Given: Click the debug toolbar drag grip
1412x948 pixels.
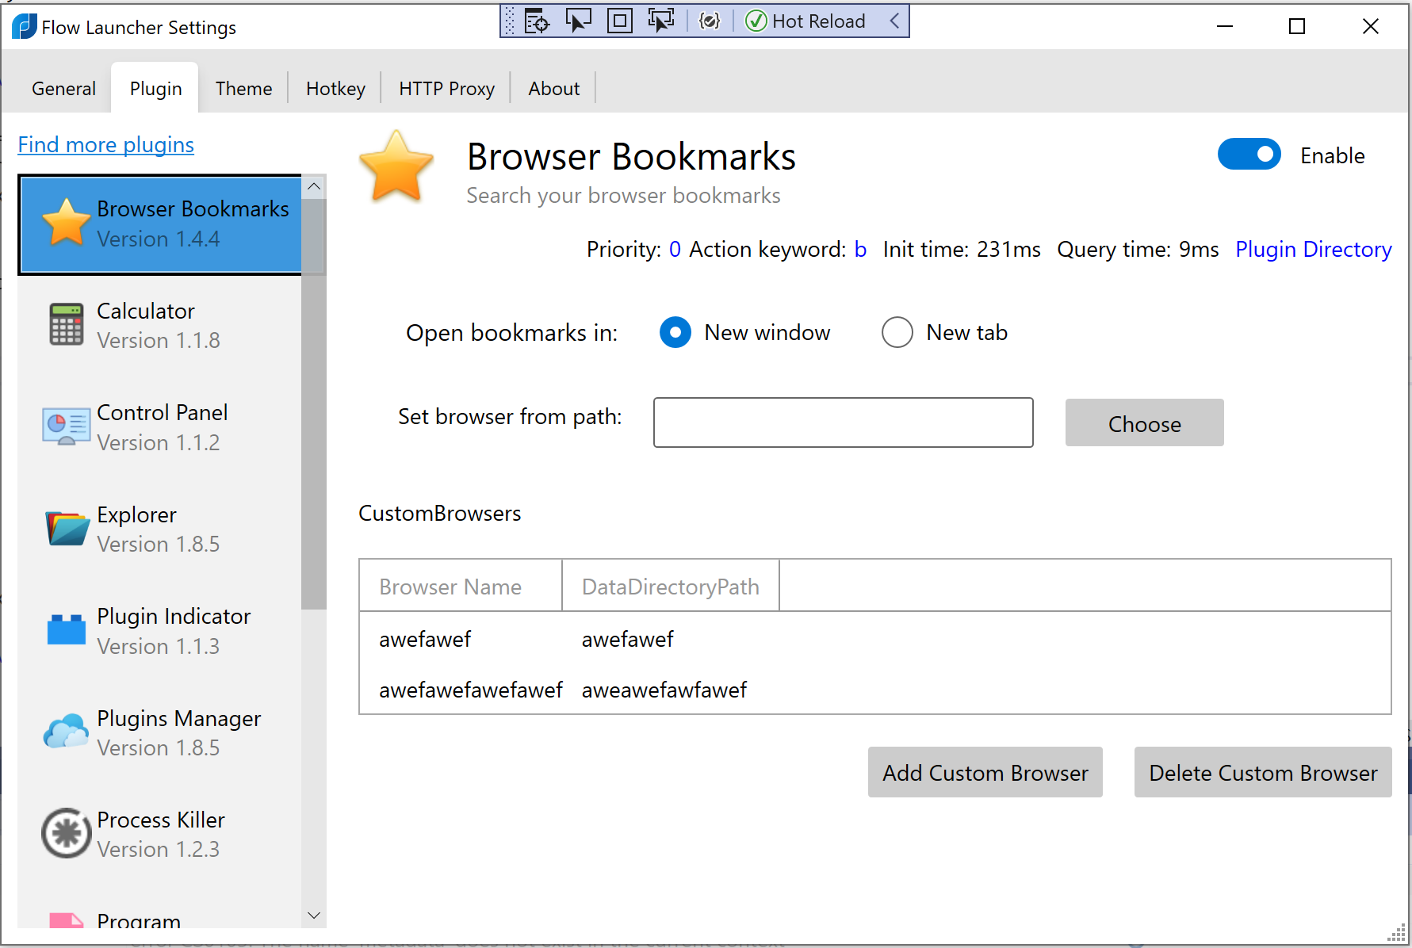Looking at the screenshot, I should click(510, 21).
